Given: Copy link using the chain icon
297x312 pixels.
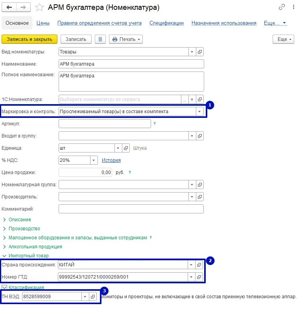Looking at the screenshot, I should [282, 7].
